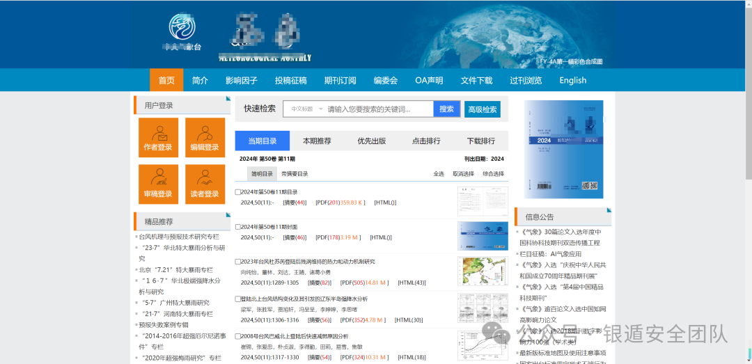
Task: Select the 下载排行 tab
Action: point(481,141)
